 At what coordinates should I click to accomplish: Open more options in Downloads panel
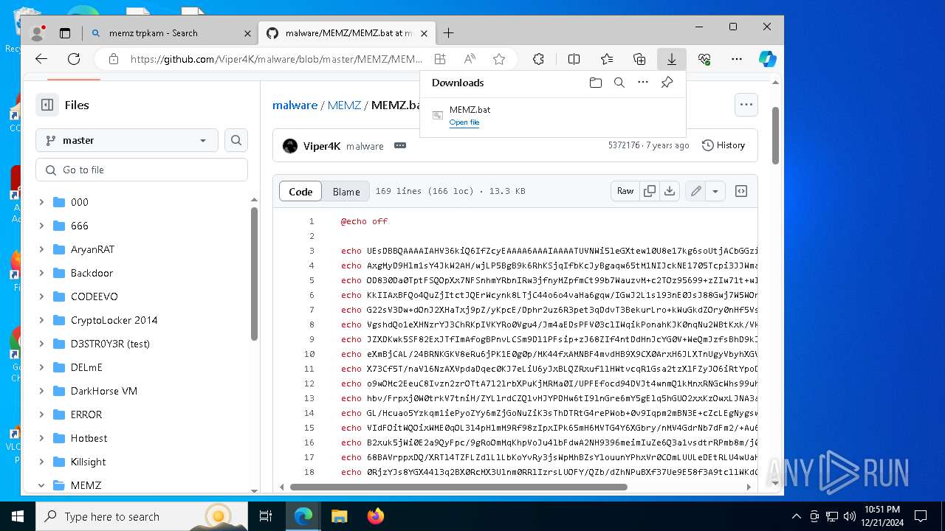coord(643,83)
